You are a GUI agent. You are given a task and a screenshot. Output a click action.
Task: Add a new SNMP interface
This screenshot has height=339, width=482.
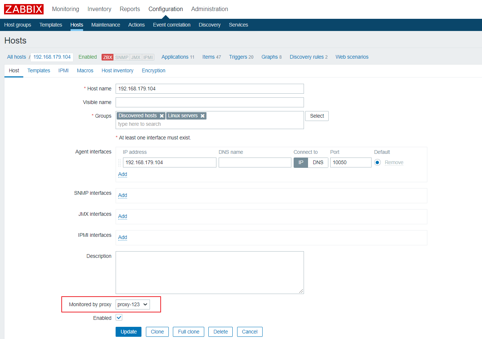(122, 195)
